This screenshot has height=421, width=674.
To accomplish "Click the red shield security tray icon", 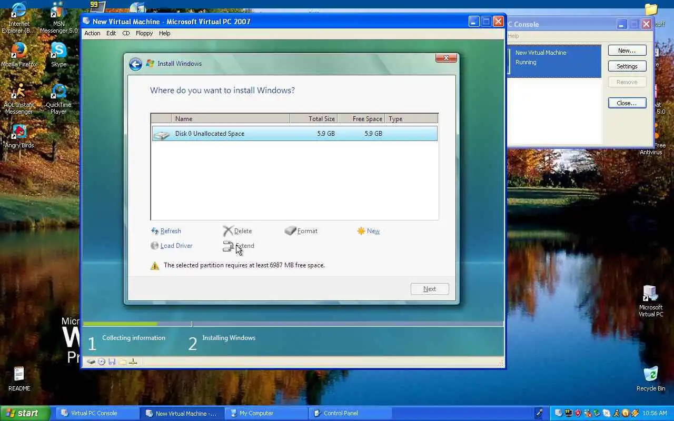I will [x=578, y=413].
